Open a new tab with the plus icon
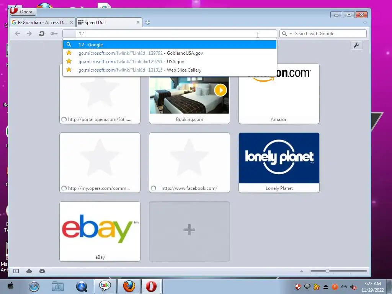The height and width of the screenshot is (294, 392). 147,23
